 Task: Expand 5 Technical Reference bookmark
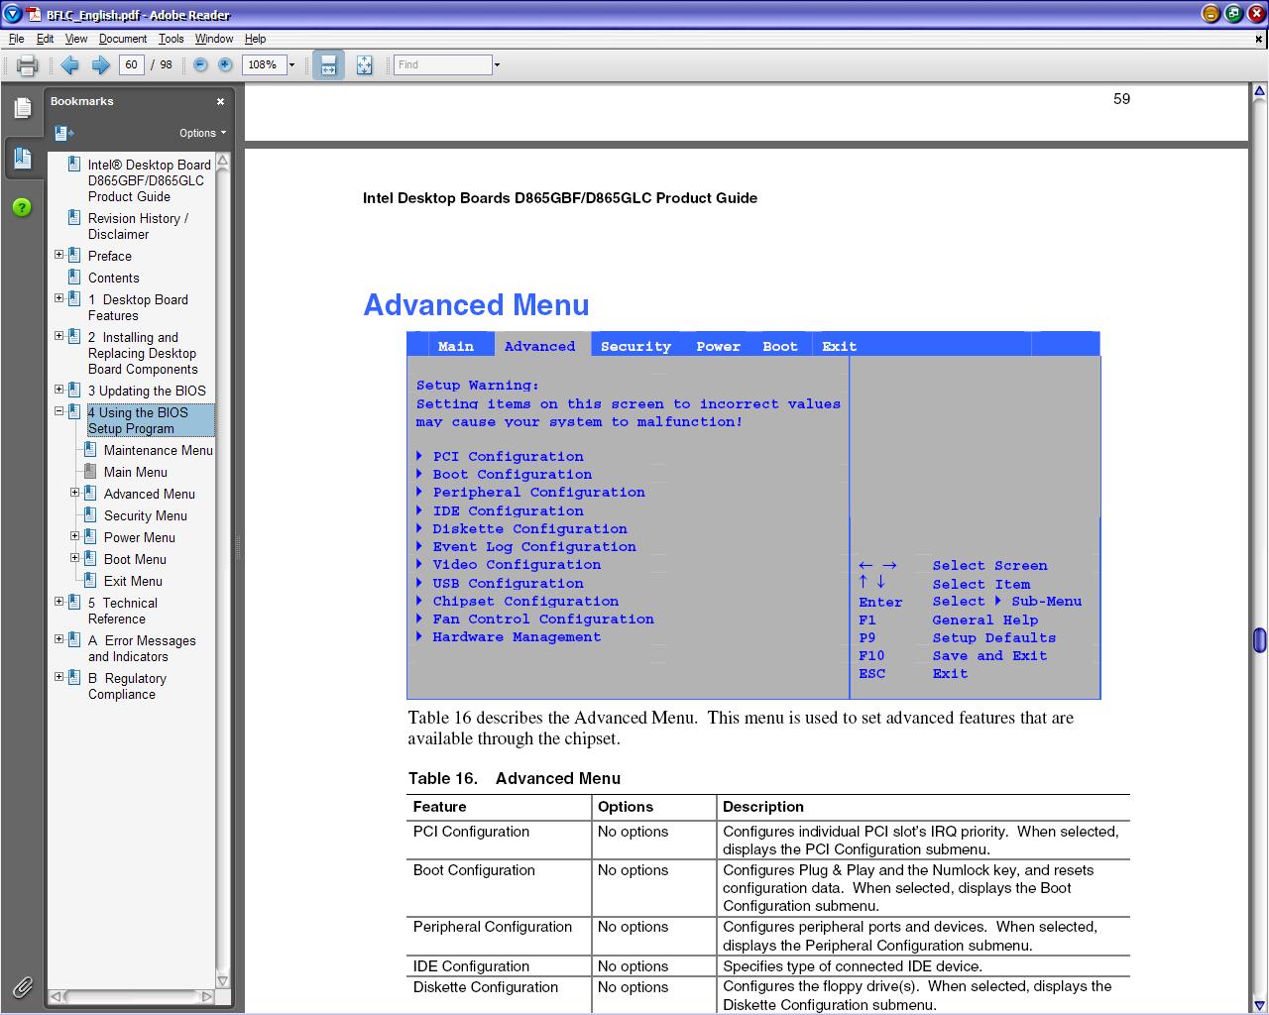click(x=58, y=602)
